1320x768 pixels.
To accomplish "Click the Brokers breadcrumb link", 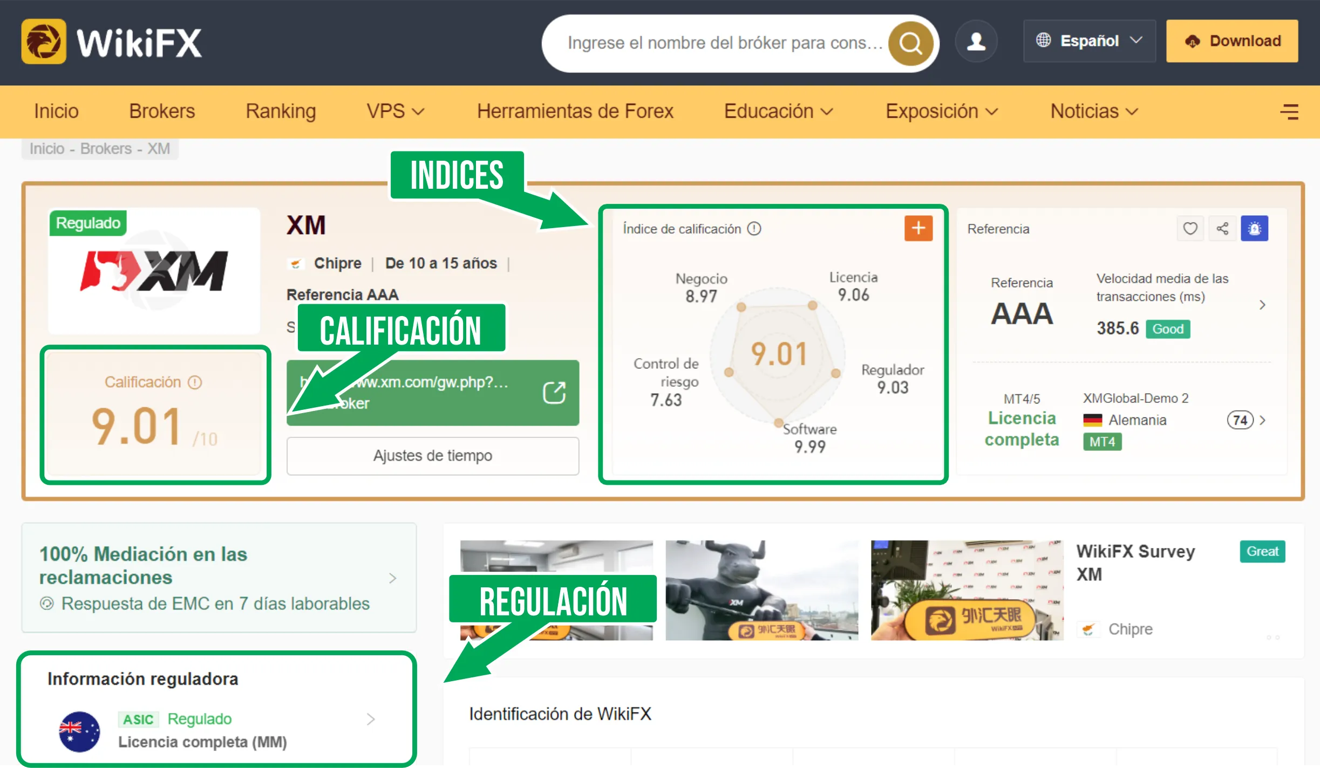I will [106, 148].
